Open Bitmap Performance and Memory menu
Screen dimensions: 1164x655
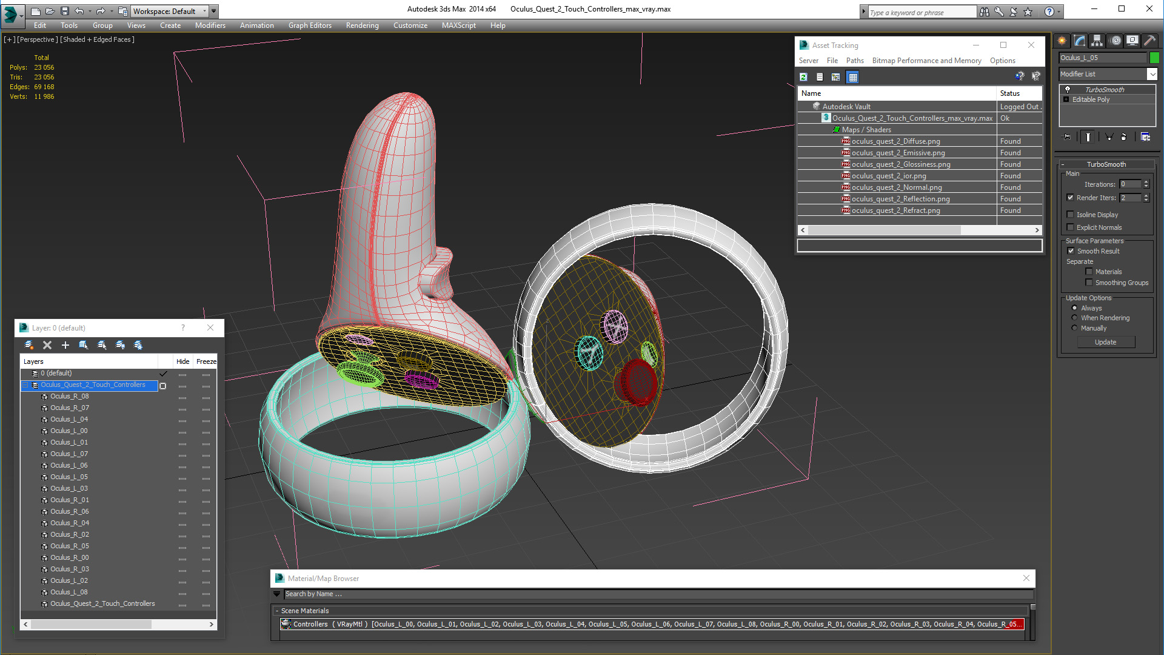[926, 61]
